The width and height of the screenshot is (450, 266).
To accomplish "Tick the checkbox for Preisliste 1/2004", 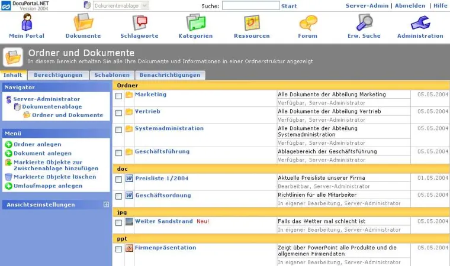I will tap(118, 179).
